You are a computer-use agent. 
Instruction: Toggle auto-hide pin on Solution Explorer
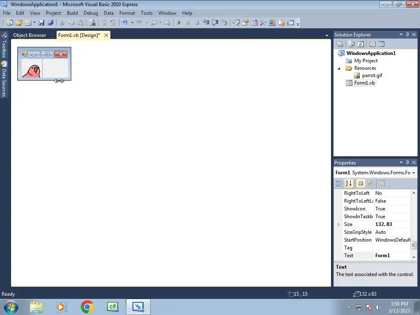(407, 34)
